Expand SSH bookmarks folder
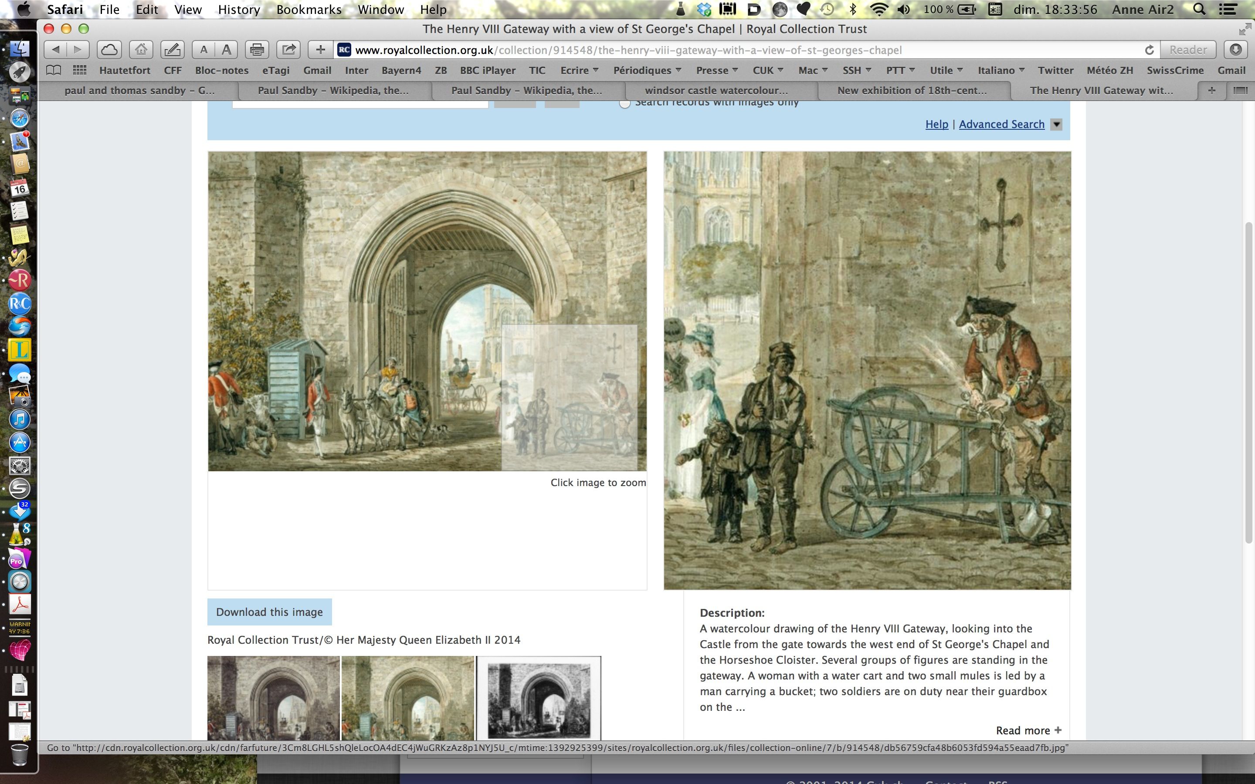1255x784 pixels. 857,70
